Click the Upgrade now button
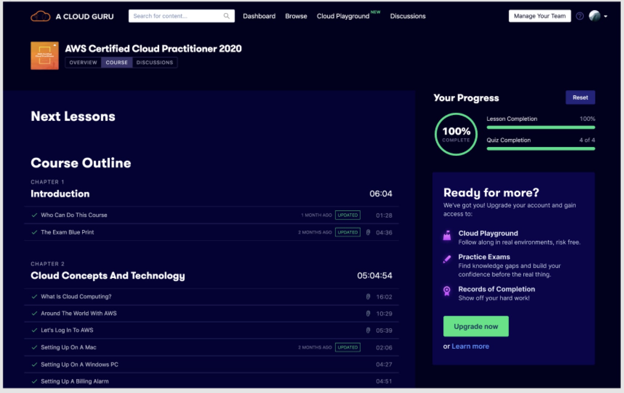This screenshot has width=624, height=393. pyautogui.click(x=476, y=326)
